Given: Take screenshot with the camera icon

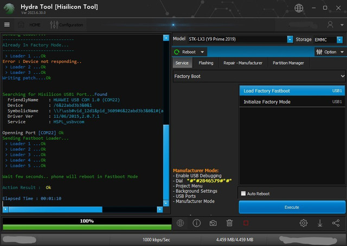Looking at the screenshot, I should (213, 223).
